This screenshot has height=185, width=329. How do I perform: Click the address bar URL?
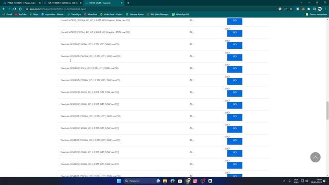point(58,9)
